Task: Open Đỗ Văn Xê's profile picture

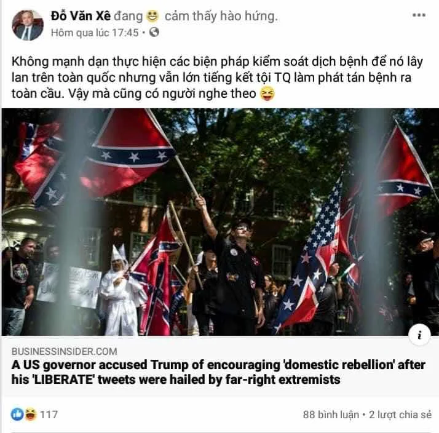Action: point(28,25)
